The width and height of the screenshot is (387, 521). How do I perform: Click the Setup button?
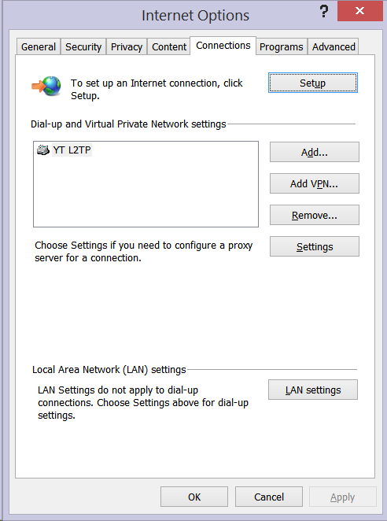pyautogui.click(x=313, y=83)
